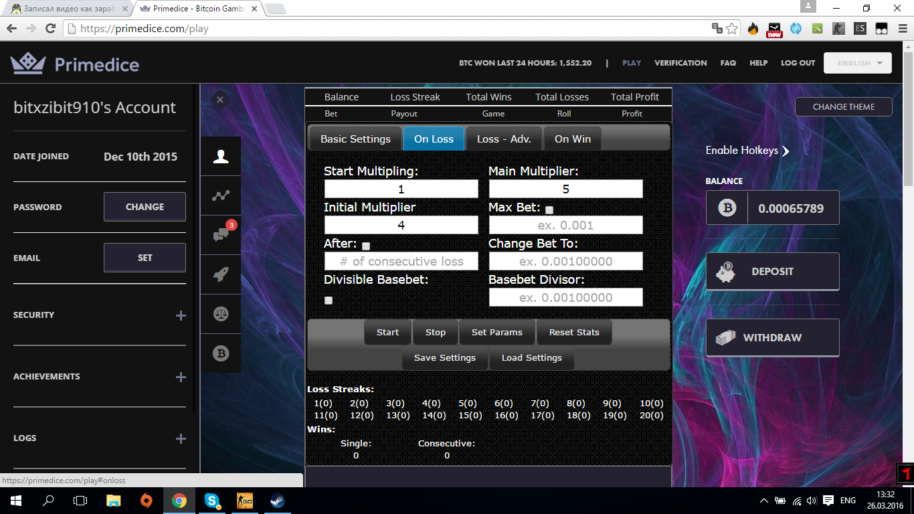Click Reset Stats
Viewport: 914px width, 514px height.
pyautogui.click(x=574, y=332)
